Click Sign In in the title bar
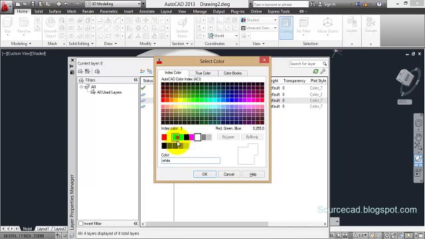The width and height of the screenshot is (425, 239). 327,4
